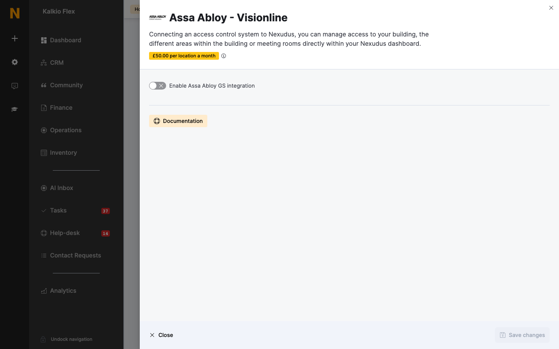
Task: Open the chat feedback icon in left rail
Action: pyautogui.click(x=15, y=86)
